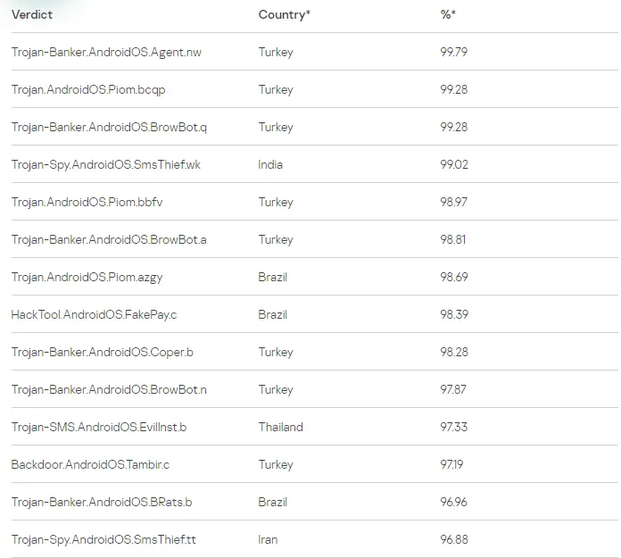Click the percent column header
This screenshot has width=621, height=558.
pos(448,14)
